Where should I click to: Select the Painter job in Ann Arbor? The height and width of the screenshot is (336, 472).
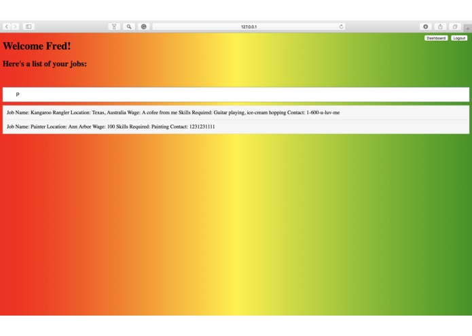[x=236, y=127]
